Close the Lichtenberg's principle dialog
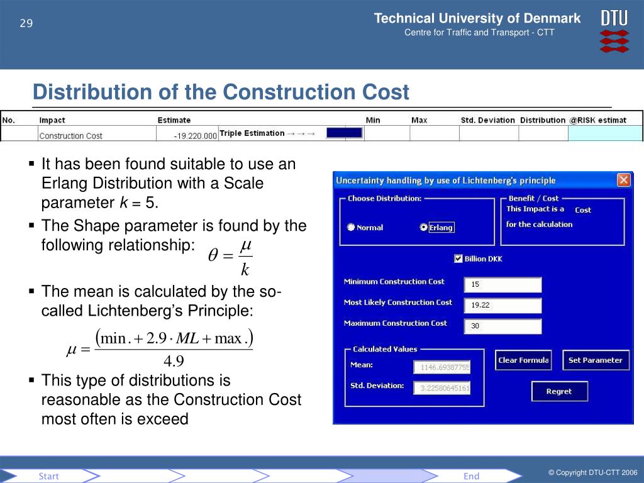The height and width of the screenshot is (483, 644). [623, 180]
